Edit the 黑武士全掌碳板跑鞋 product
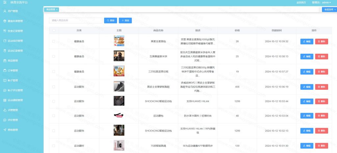Viewport: 337px width, 153px height. [x=307, y=87]
